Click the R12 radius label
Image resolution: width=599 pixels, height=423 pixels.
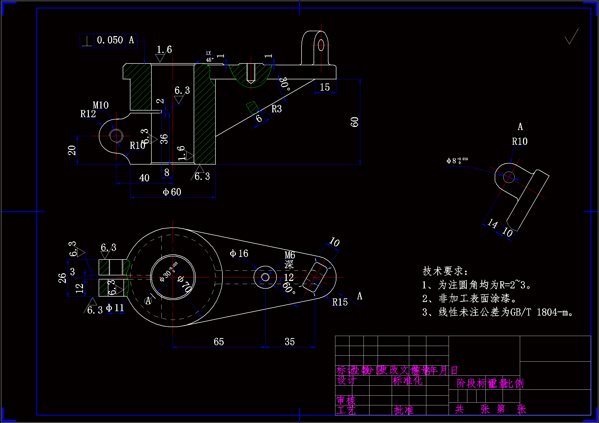pos(88,114)
